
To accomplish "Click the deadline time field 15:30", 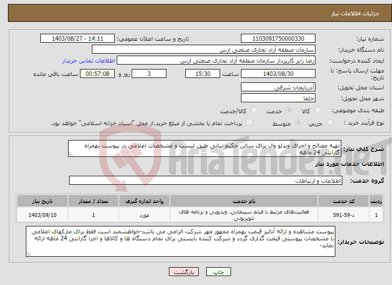I will tap(203, 73).
